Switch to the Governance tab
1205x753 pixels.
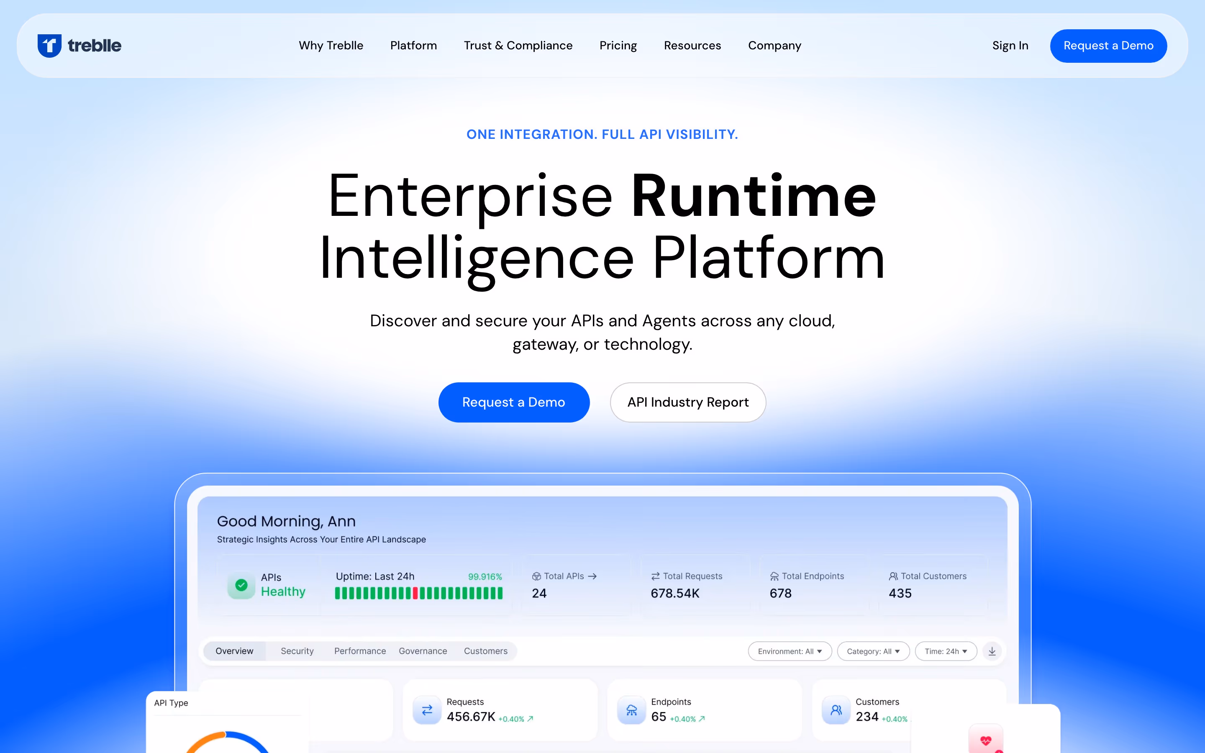click(423, 651)
